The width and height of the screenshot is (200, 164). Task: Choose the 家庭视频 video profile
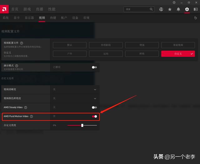[x=178, y=45]
